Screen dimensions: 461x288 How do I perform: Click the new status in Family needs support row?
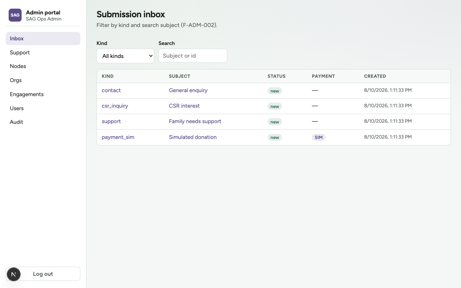(x=275, y=122)
